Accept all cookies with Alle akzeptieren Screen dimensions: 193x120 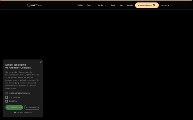(14, 108)
